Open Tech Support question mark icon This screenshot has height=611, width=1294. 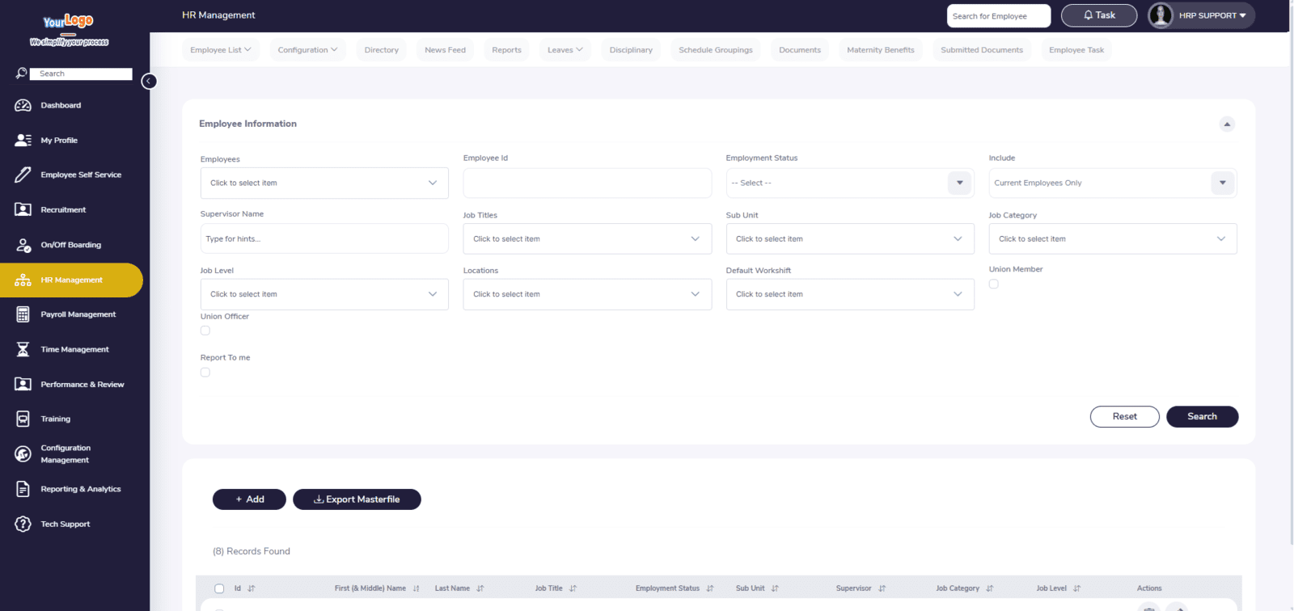23,524
